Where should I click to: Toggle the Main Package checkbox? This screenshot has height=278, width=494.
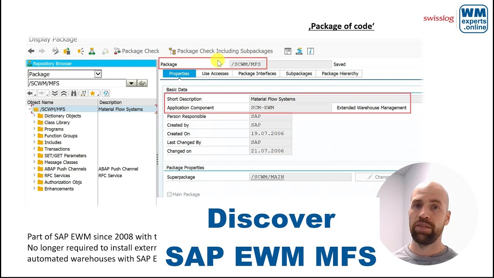pyautogui.click(x=169, y=194)
